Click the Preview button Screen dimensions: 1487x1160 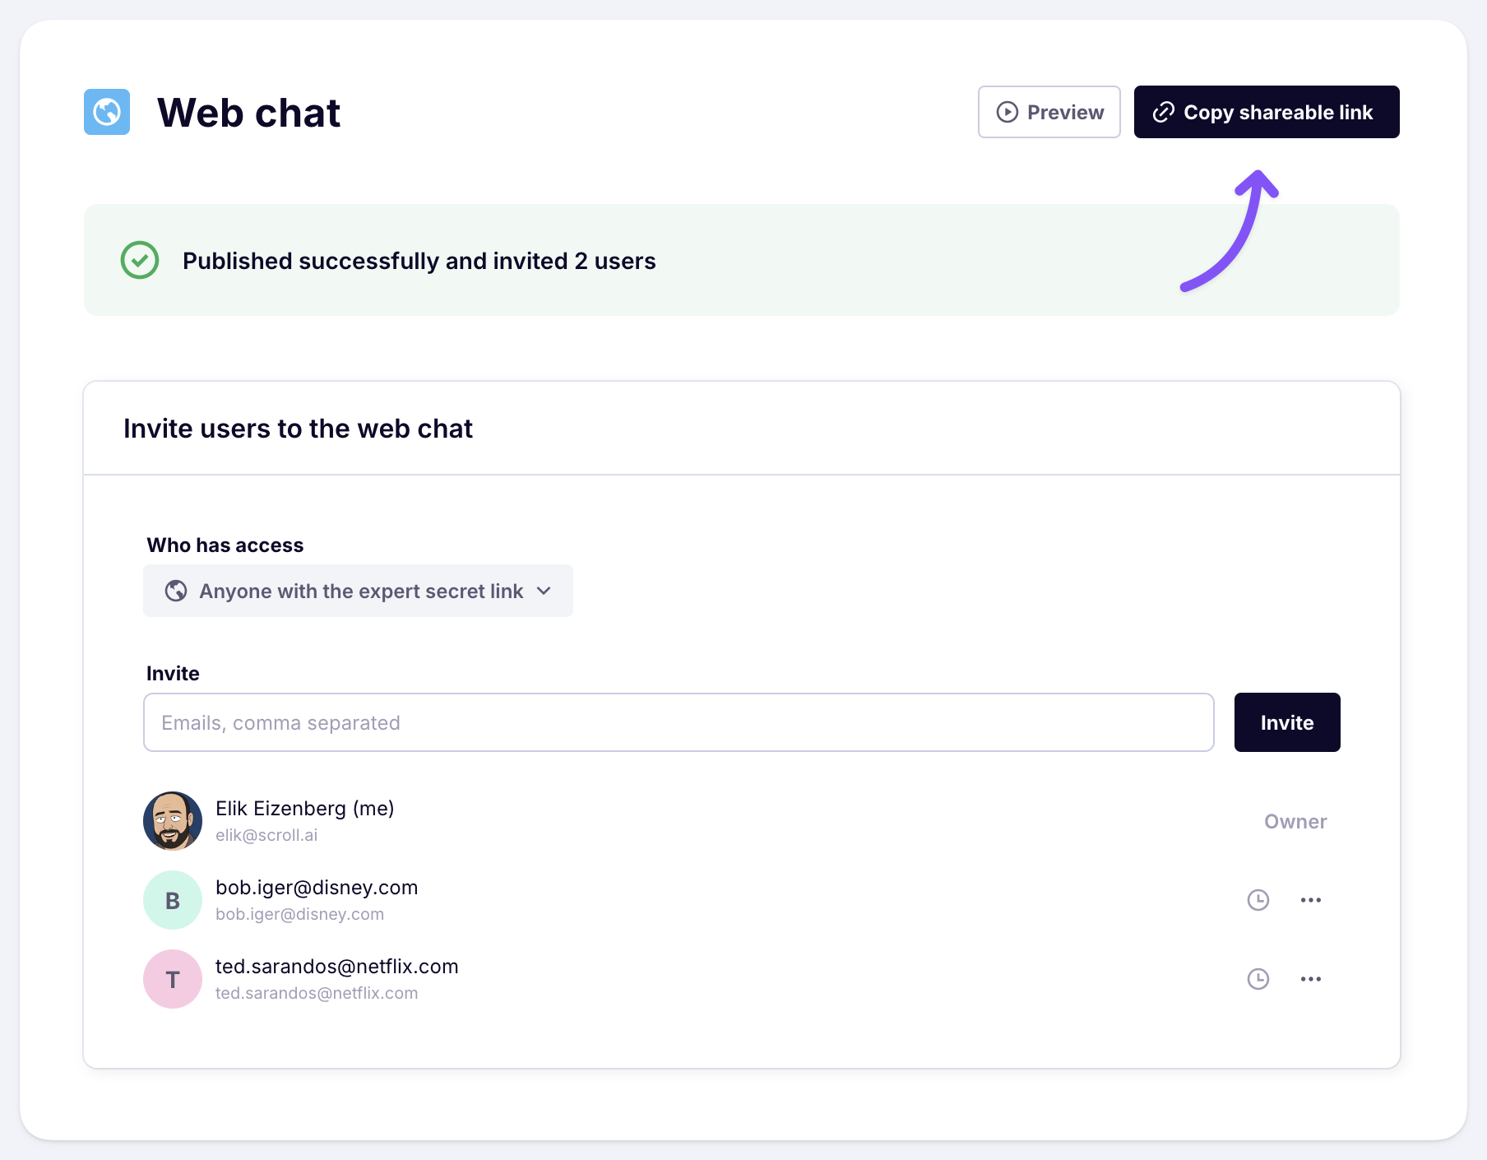(x=1049, y=112)
